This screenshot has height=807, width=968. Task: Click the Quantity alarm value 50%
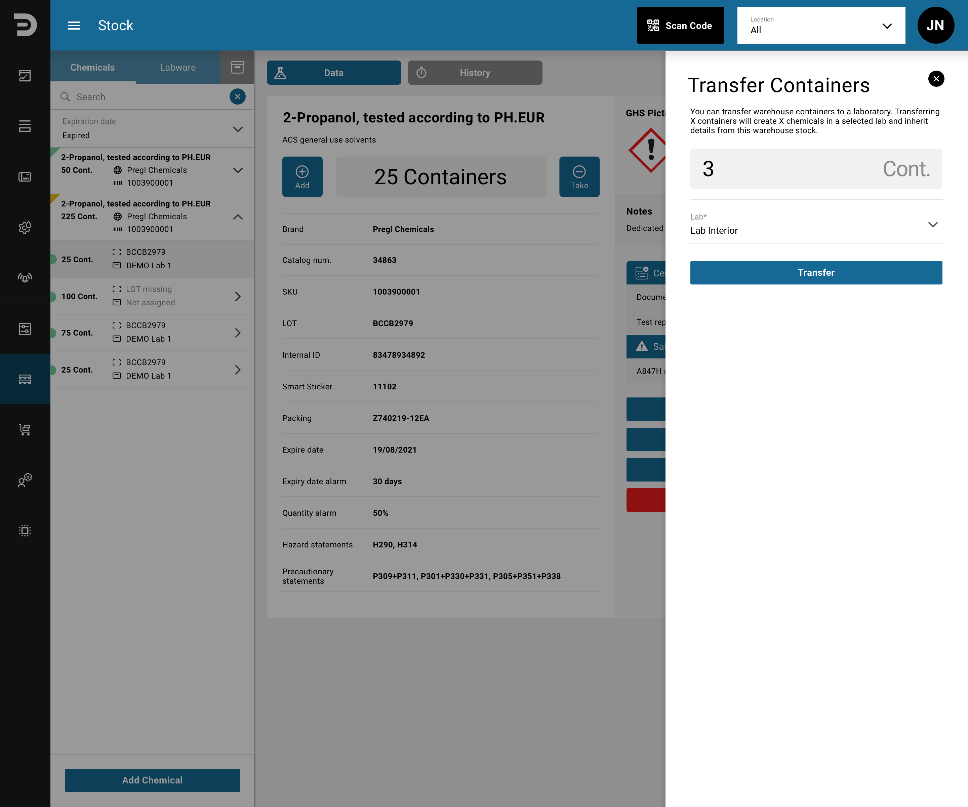pyautogui.click(x=380, y=513)
